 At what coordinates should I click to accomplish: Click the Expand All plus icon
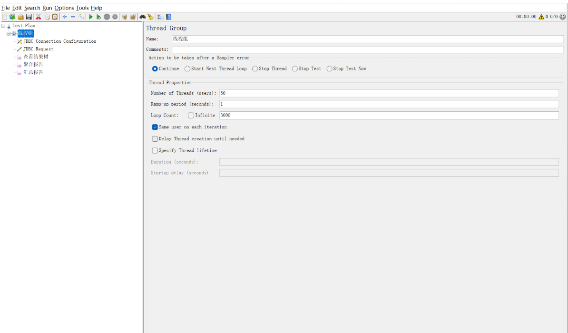(x=65, y=17)
